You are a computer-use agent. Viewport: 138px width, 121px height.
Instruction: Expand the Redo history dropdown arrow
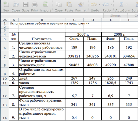coord(111,4)
